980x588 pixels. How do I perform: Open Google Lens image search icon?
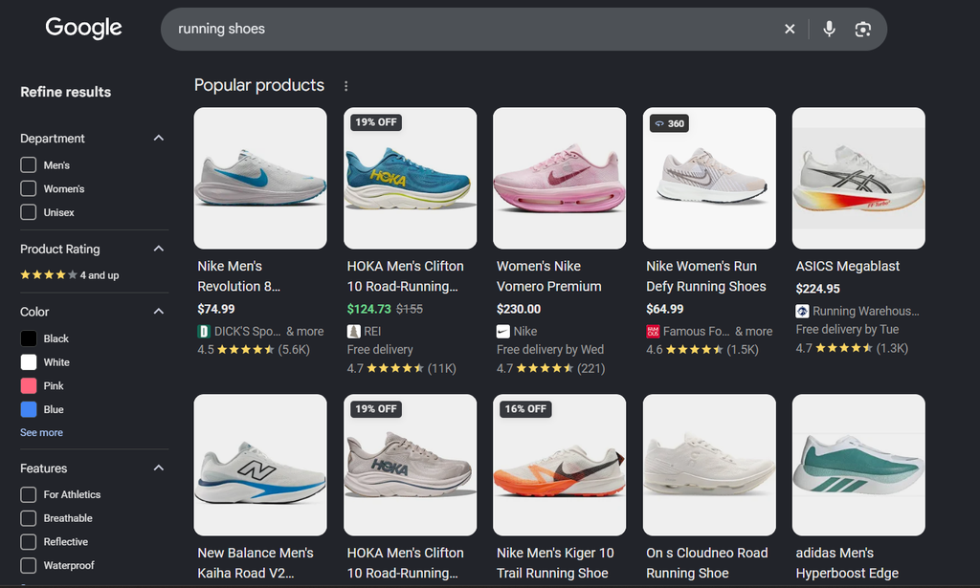(x=862, y=29)
